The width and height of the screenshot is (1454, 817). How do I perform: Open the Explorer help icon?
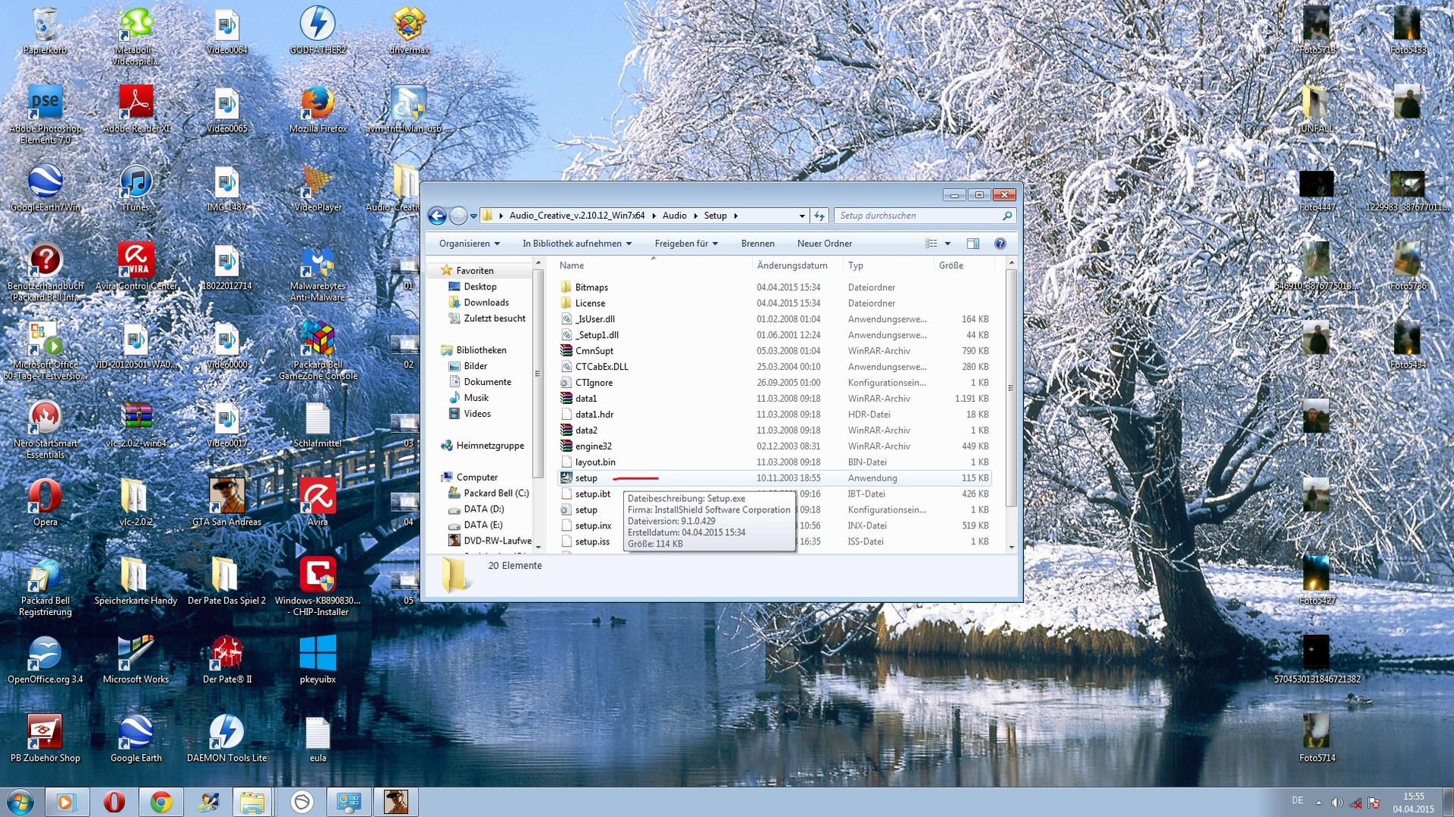point(1000,244)
